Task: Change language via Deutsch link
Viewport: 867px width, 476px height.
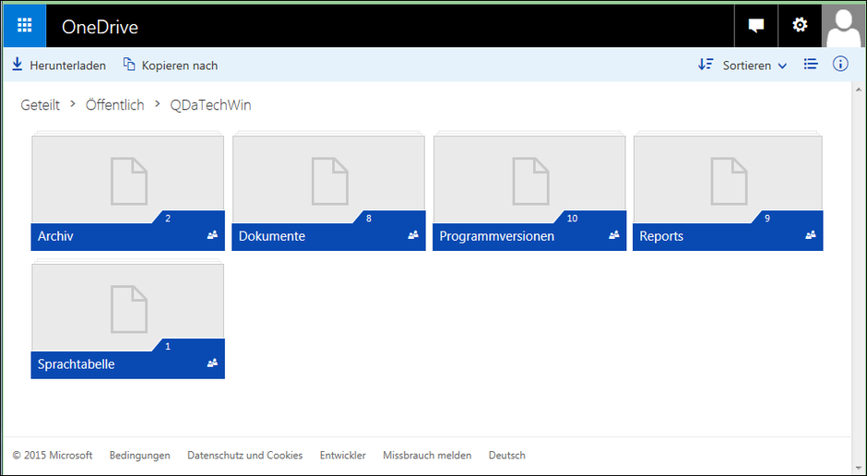Action: (x=507, y=456)
